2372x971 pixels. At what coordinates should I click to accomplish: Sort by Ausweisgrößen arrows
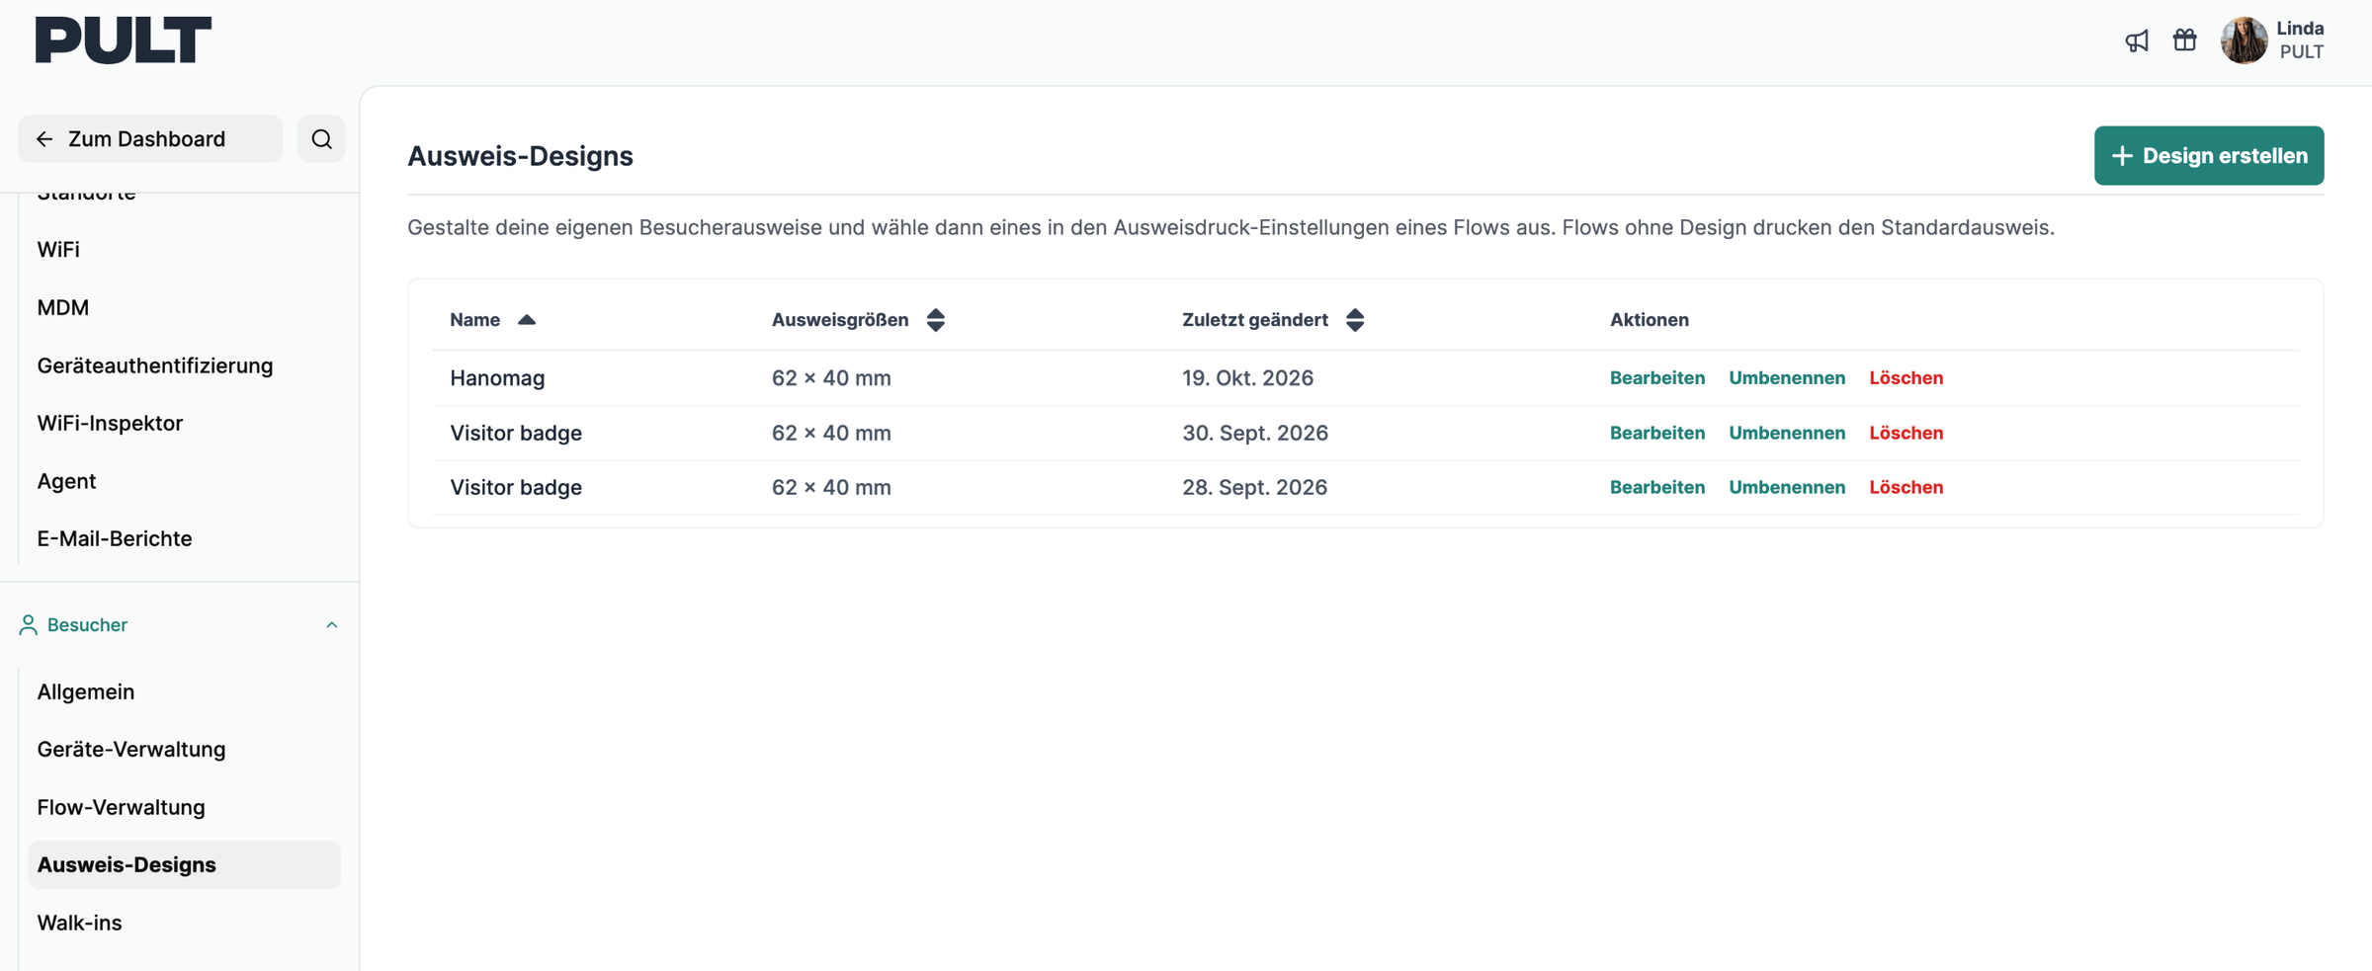tap(936, 320)
